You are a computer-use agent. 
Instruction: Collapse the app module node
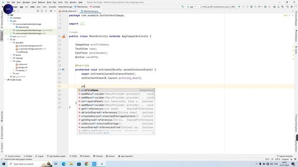6,15
